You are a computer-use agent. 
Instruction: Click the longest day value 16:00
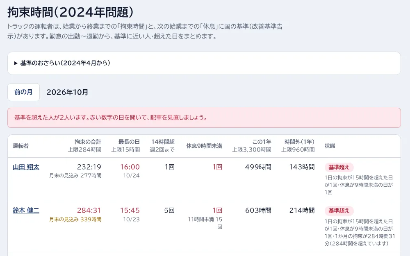130,167
